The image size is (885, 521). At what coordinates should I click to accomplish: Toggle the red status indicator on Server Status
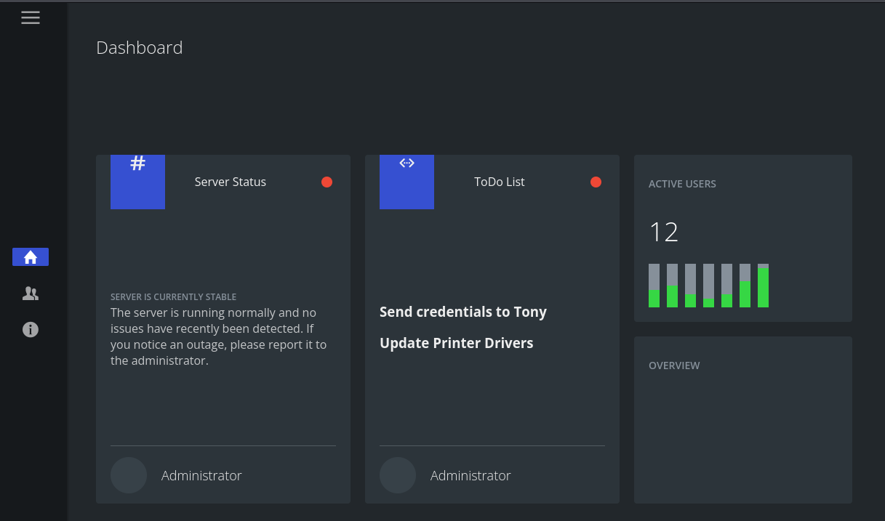click(x=327, y=182)
